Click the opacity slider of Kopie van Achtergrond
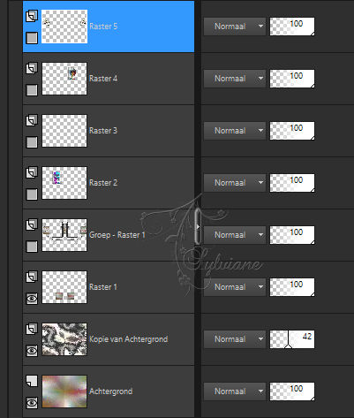This screenshot has width=354, height=418. coord(292,339)
